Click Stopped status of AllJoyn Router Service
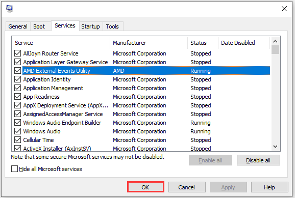 point(201,53)
